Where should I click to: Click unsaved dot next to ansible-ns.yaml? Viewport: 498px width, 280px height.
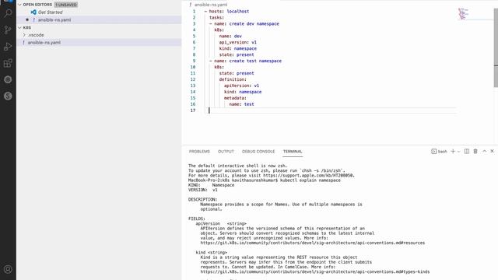tap(27, 19)
